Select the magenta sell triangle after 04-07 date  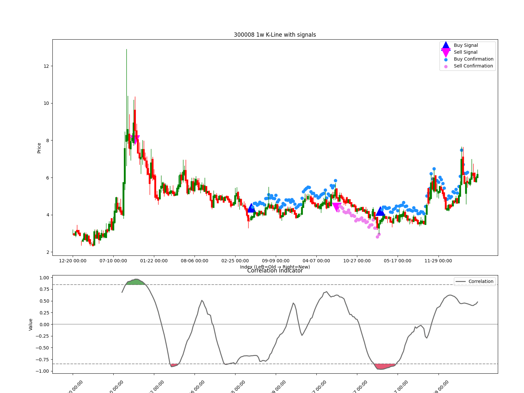pyautogui.click(x=337, y=207)
